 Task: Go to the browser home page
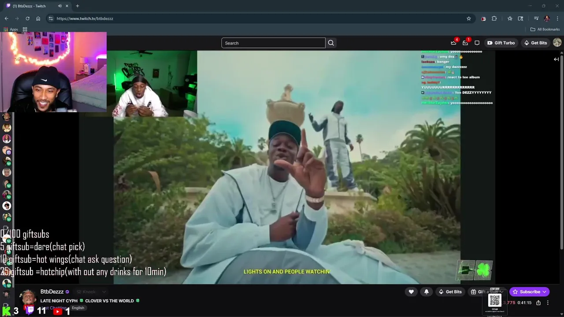point(38,18)
